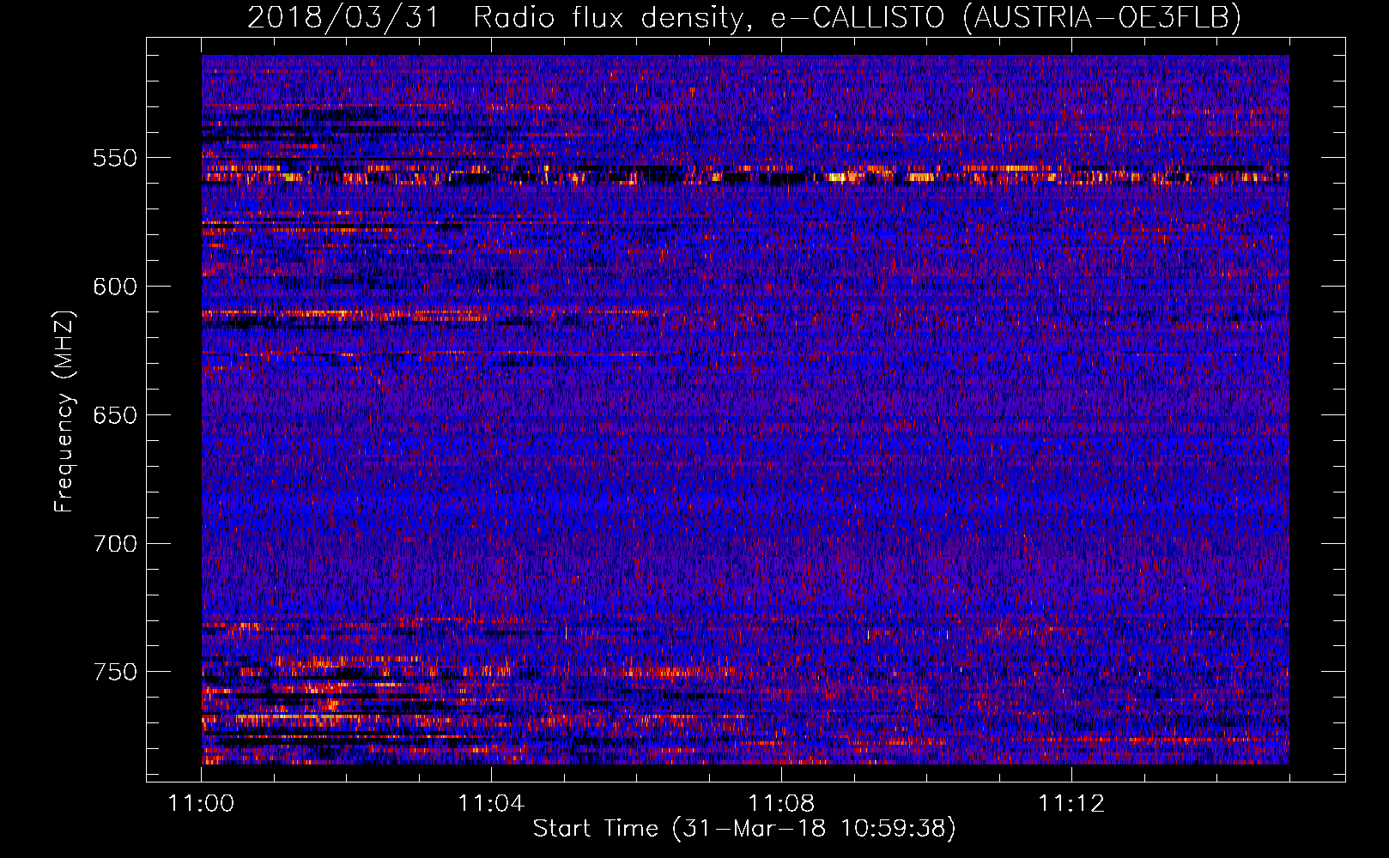Click the 'Start Time (31-Mar-18 10:59:38)' label

tap(744, 829)
